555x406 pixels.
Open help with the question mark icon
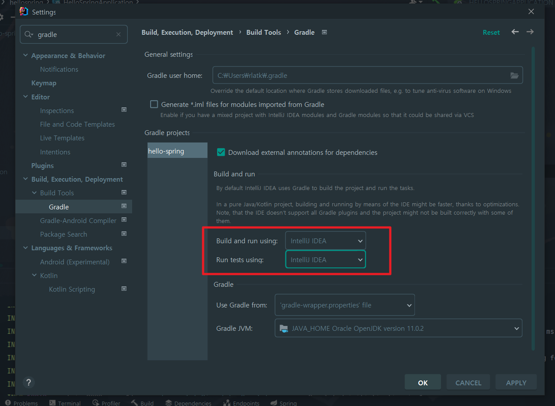28,382
